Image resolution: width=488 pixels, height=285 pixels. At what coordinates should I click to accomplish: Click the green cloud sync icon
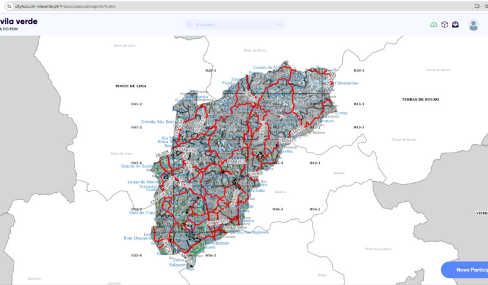(434, 25)
